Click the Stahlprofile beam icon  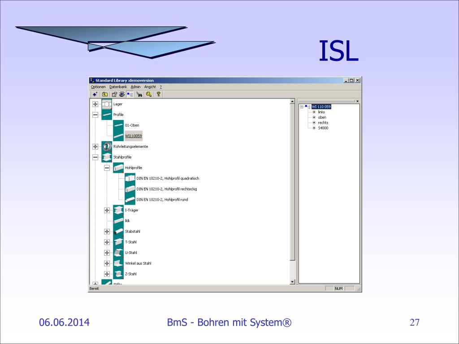[107, 157]
